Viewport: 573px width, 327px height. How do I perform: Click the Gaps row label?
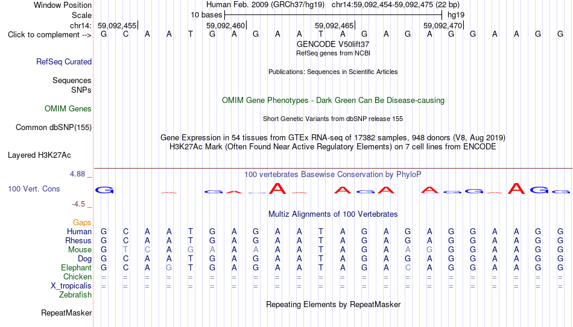(x=82, y=222)
